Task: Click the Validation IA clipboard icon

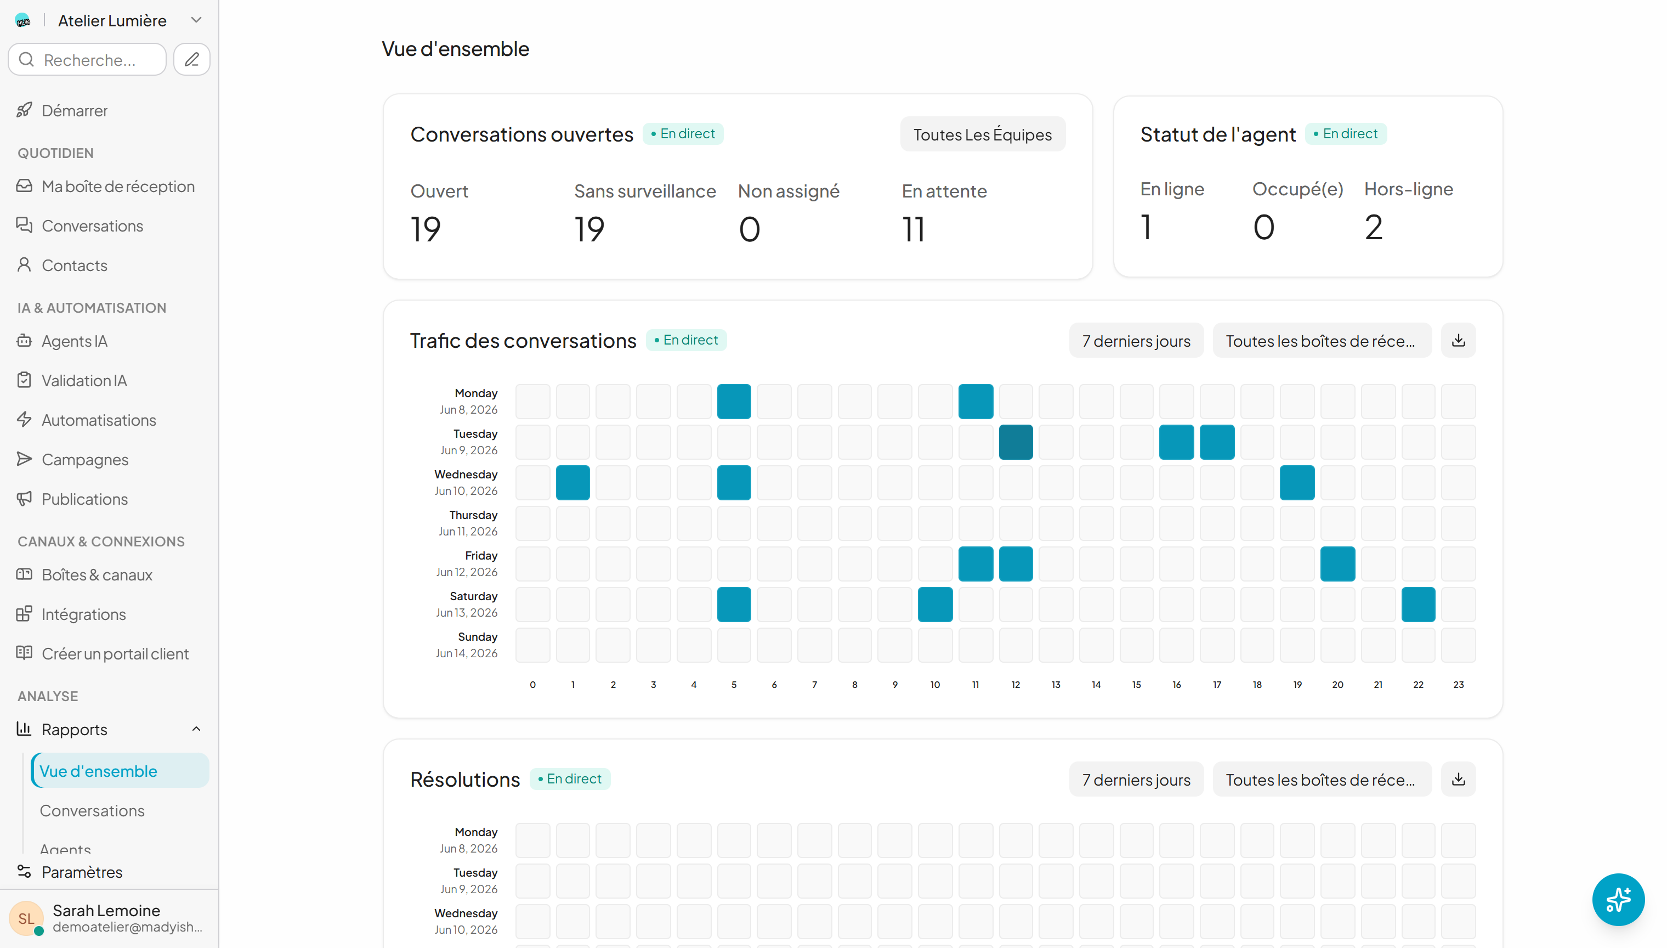Action: pos(25,380)
